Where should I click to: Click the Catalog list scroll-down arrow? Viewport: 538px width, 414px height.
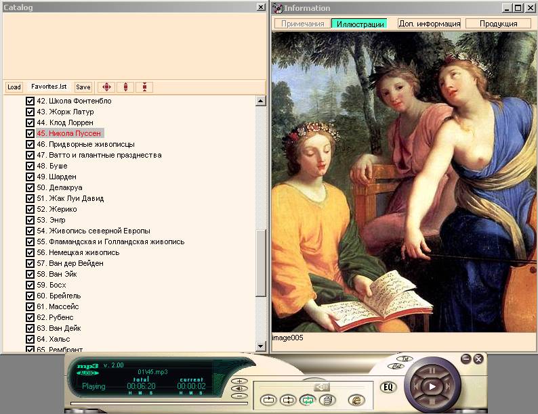260,346
